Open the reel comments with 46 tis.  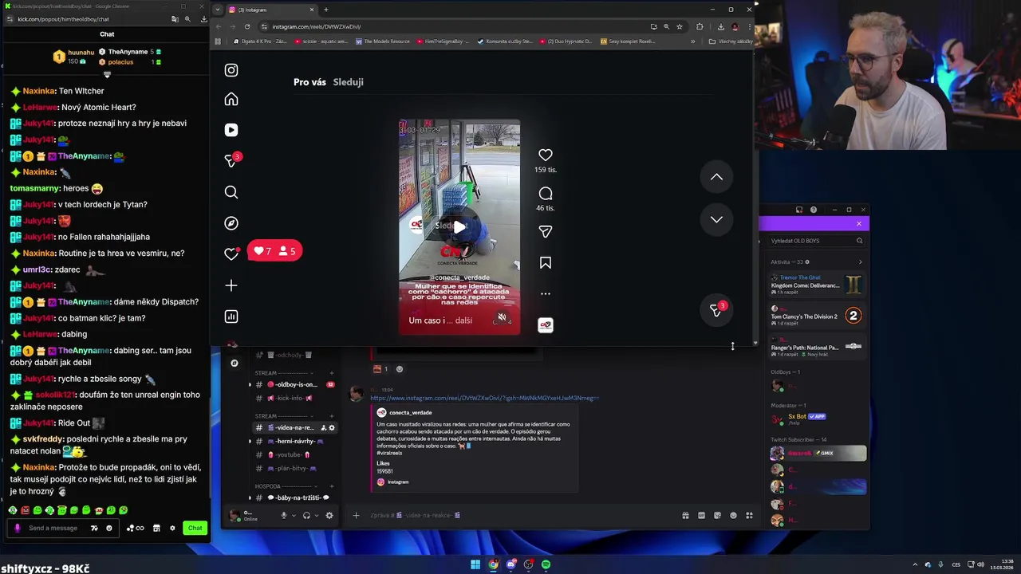tap(546, 194)
